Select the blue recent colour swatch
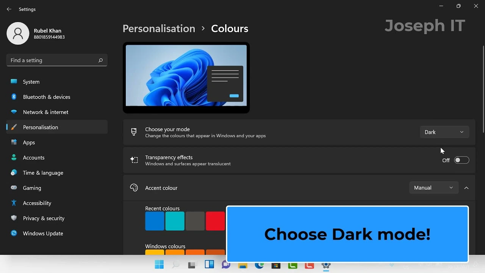Screen dimensions: 485x273 click(x=155, y=221)
